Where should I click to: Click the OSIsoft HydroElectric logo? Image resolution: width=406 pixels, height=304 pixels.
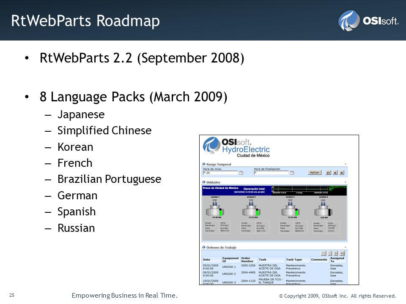pyautogui.click(x=236, y=147)
